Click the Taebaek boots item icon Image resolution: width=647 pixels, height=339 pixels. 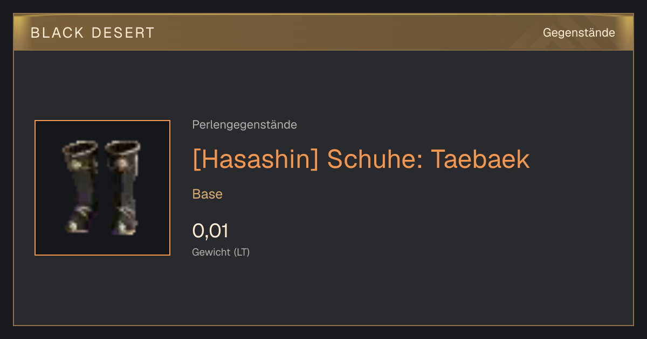pyautogui.click(x=102, y=188)
